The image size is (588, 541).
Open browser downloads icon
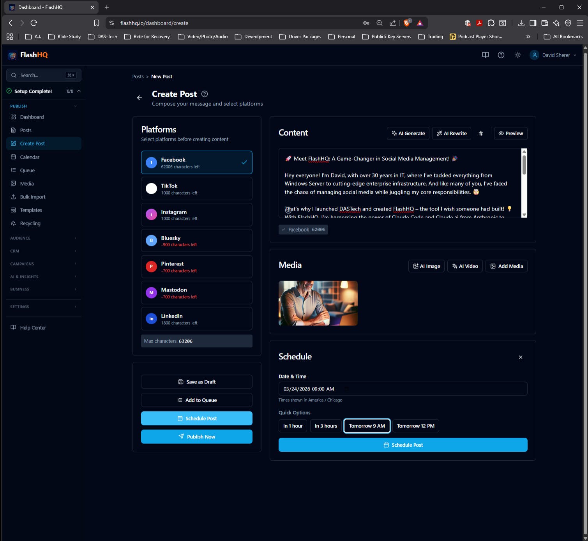pos(521,23)
